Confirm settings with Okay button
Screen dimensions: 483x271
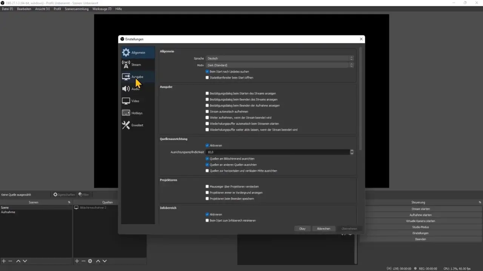click(302, 228)
